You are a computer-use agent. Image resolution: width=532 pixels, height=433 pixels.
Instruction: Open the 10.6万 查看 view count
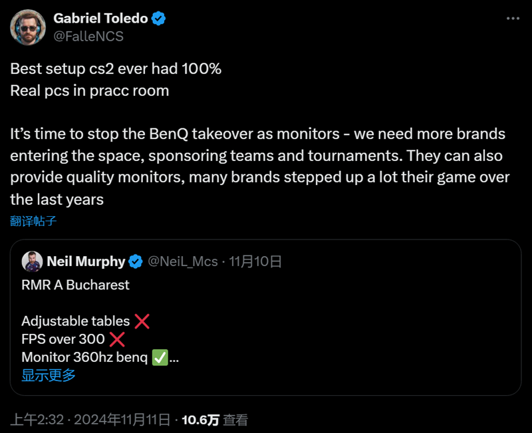click(x=215, y=420)
